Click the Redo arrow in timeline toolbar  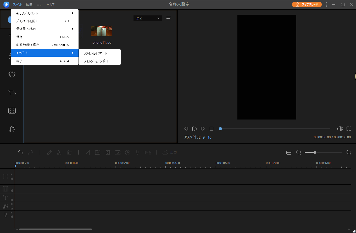[31, 152]
